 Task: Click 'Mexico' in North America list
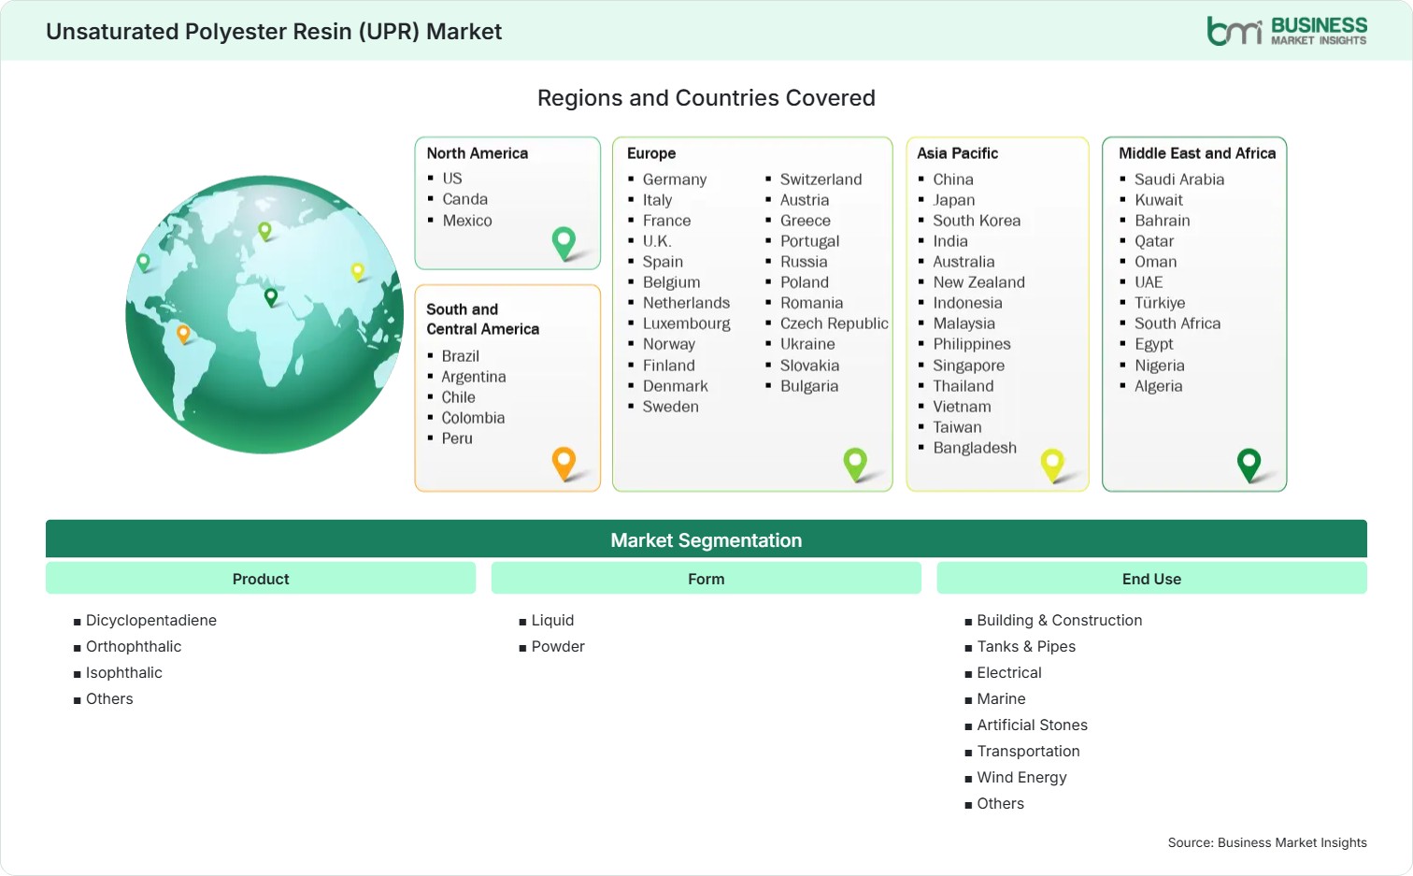coord(467,221)
